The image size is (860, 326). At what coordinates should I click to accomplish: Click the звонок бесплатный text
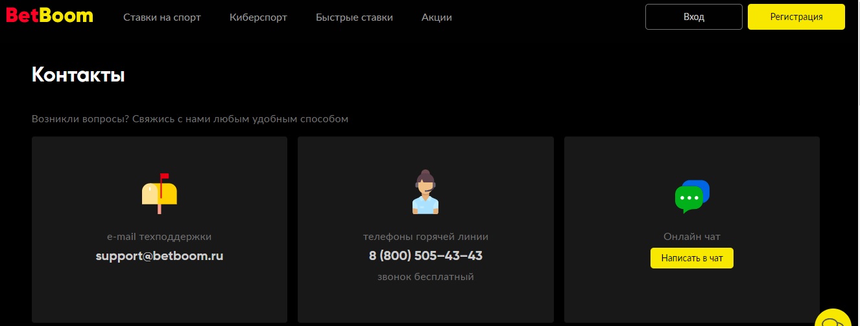pyautogui.click(x=425, y=277)
